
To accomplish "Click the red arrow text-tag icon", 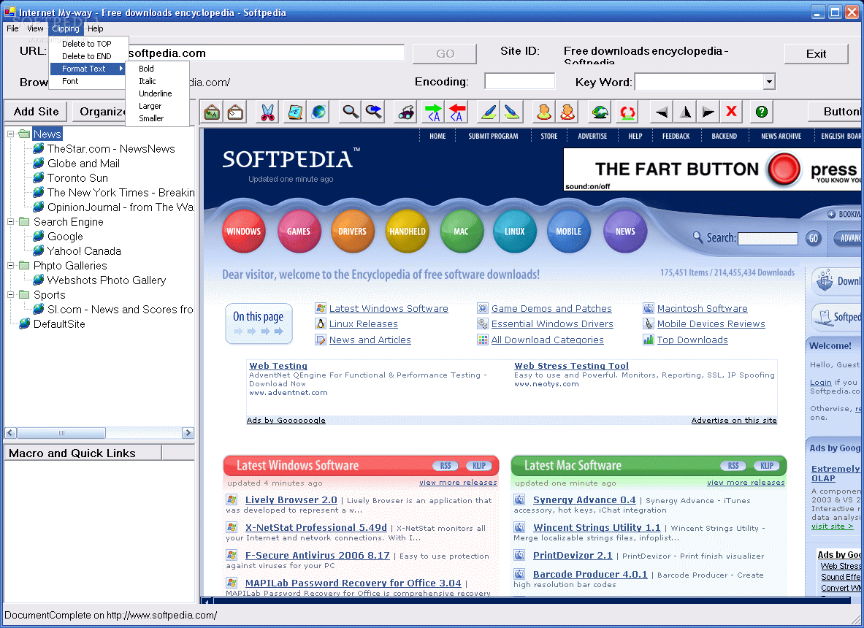I will [x=456, y=112].
